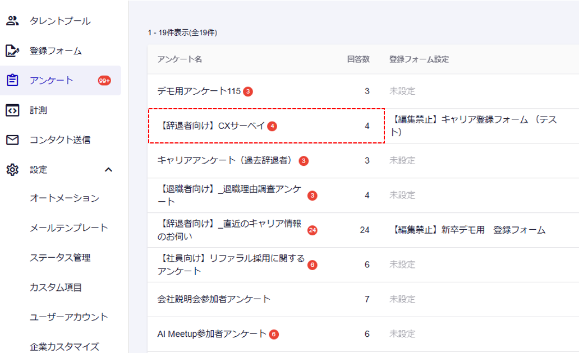Click the registration form edit icon
The height and width of the screenshot is (362, 579).
(x=12, y=51)
